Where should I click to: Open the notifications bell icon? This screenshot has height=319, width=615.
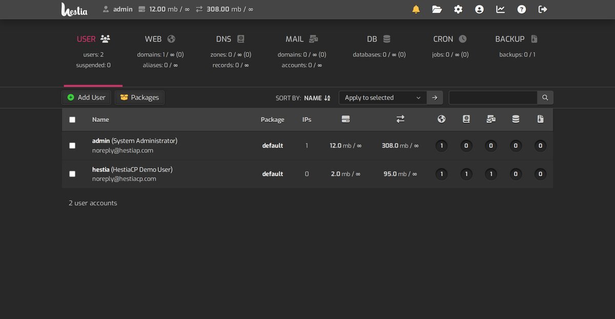pyautogui.click(x=416, y=9)
